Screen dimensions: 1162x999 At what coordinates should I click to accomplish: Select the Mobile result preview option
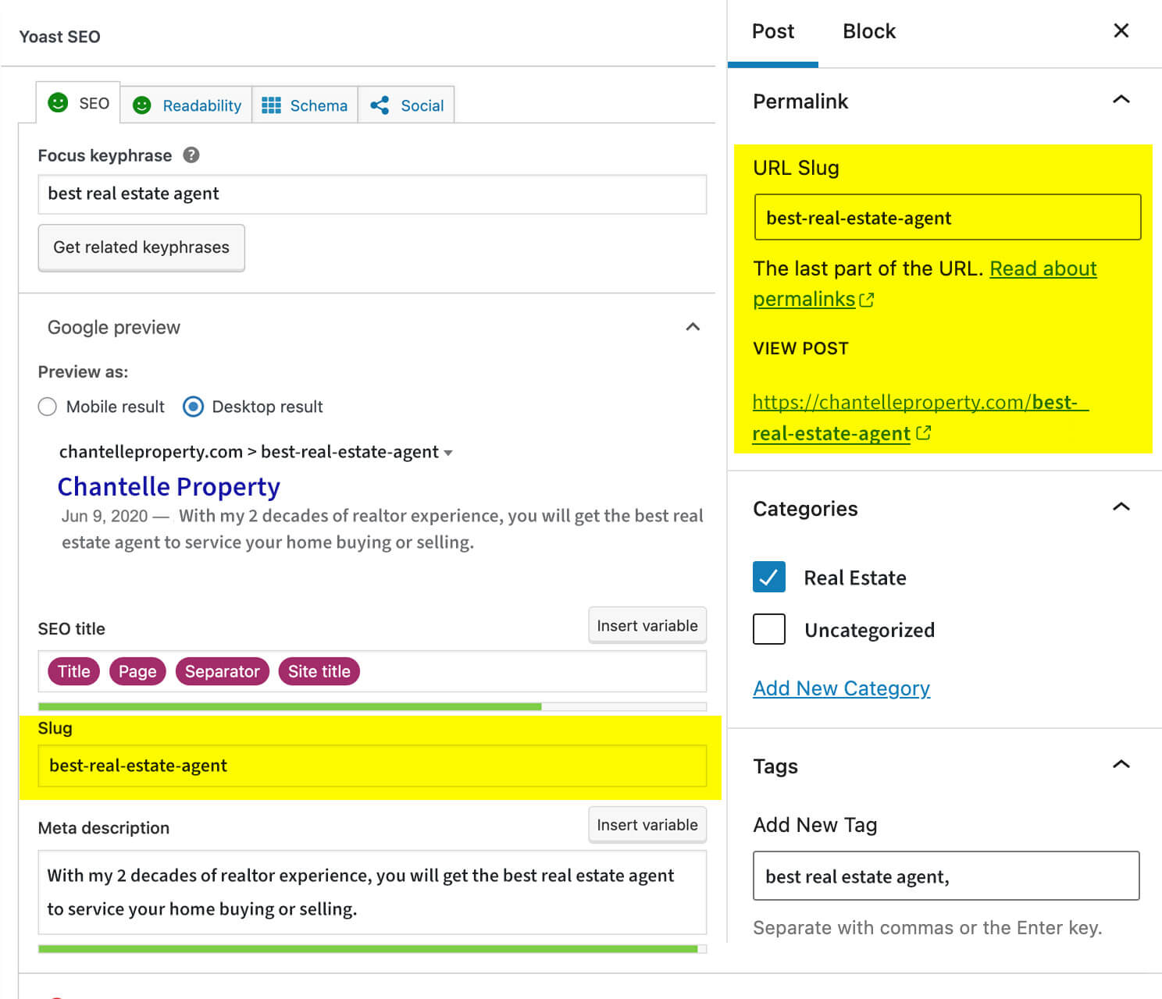[47, 407]
